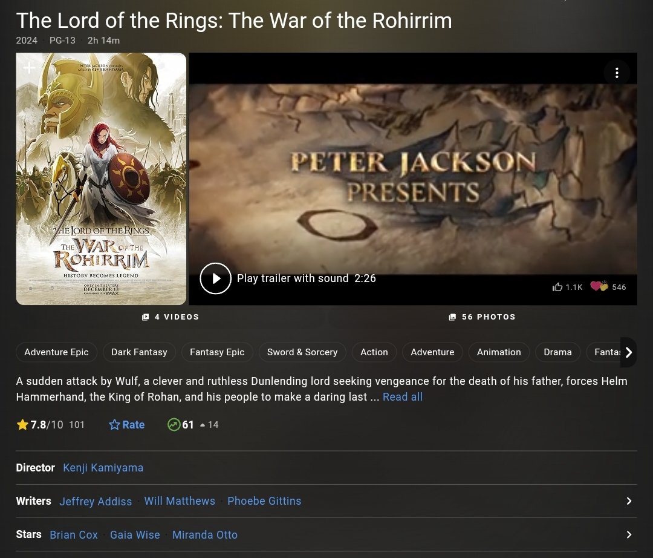This screenshot has height=558, width=653.
Task: Click Rate to rate this movie
Action: tap(126, 425)
